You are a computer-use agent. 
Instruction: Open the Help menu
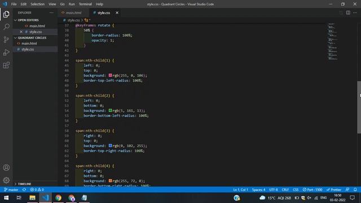(x=99, y=4)
